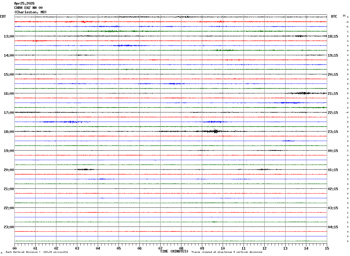
Task: Click the 03:15 UTC time label
Action: point(333,208)
